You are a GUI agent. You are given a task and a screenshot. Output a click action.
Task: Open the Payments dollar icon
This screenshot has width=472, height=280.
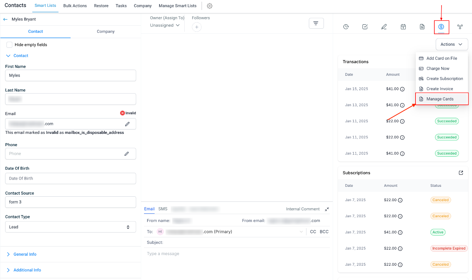[441, 27]
